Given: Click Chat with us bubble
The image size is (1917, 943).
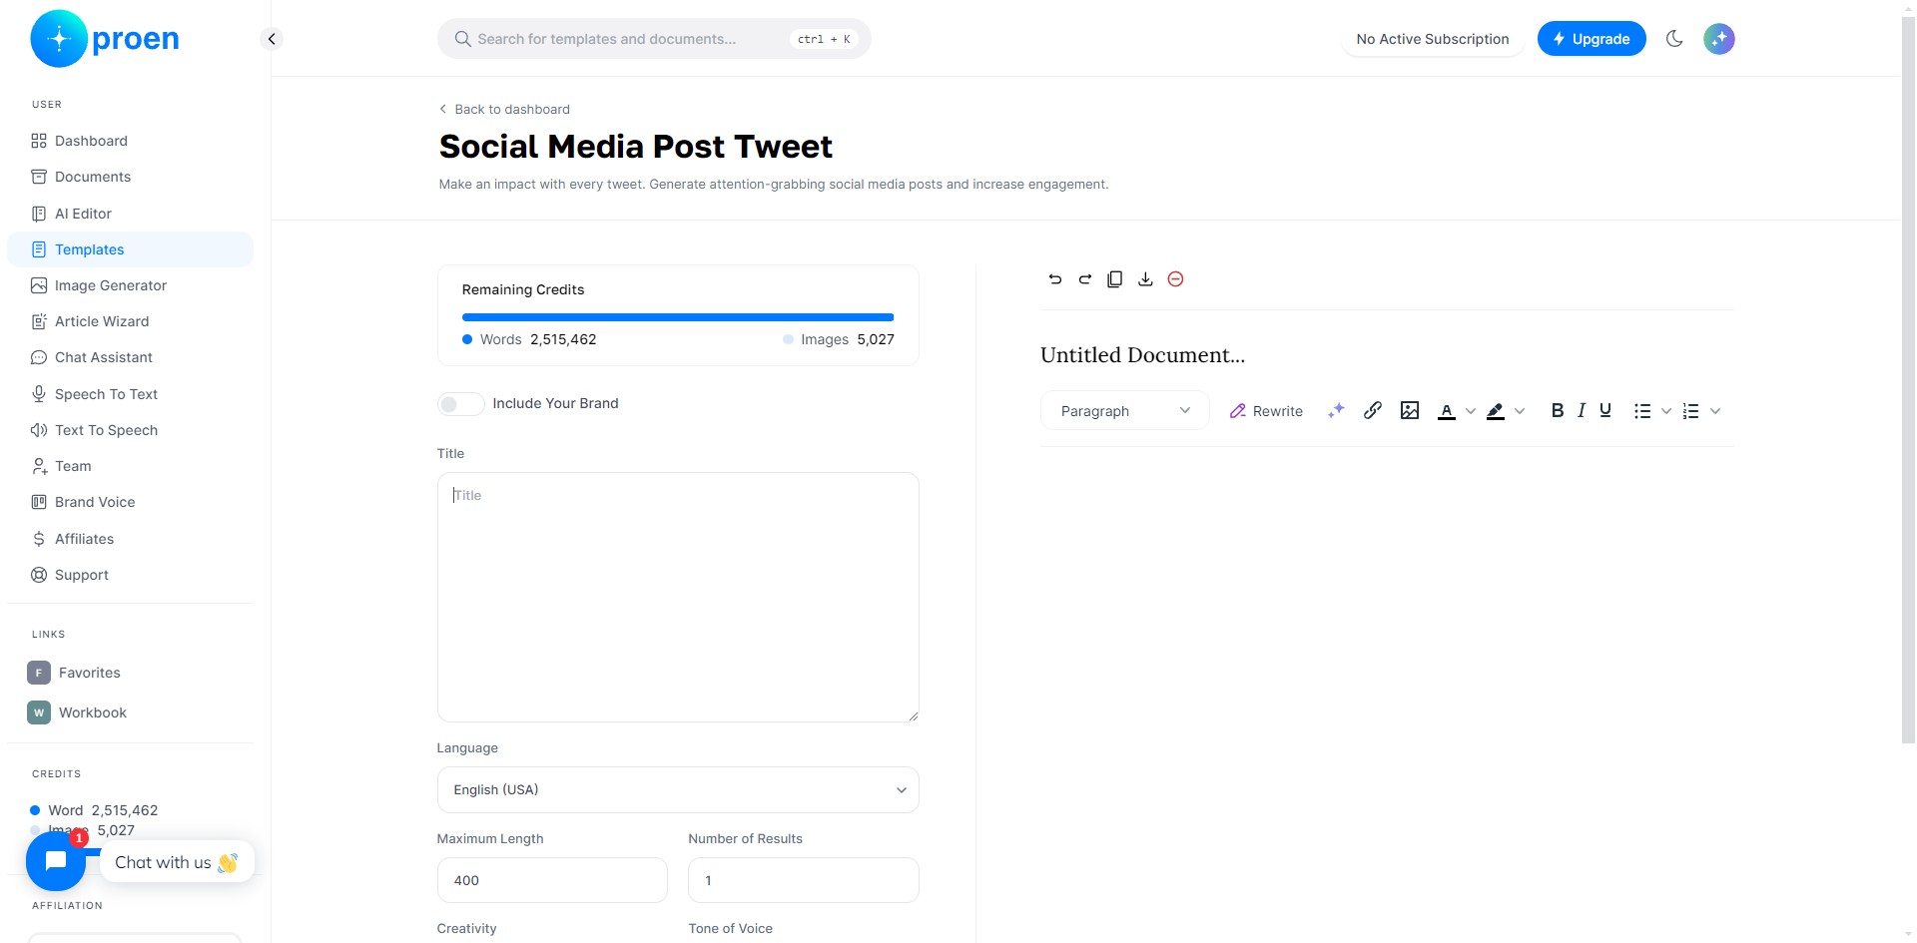Looking at the screenshot, I should coord(177,862).
